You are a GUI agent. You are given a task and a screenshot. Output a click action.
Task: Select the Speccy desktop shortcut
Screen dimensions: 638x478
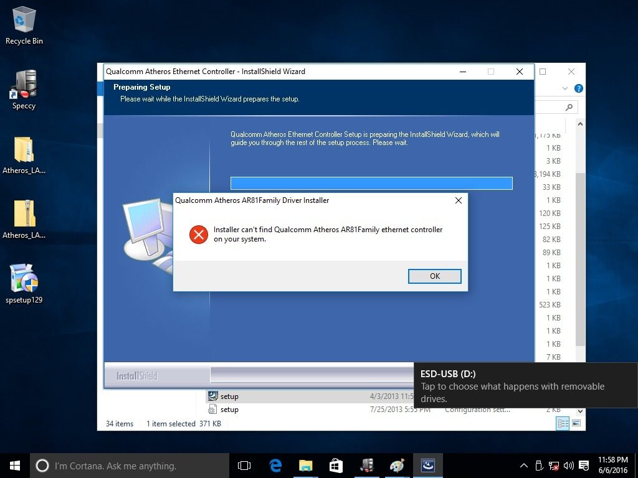24,90
